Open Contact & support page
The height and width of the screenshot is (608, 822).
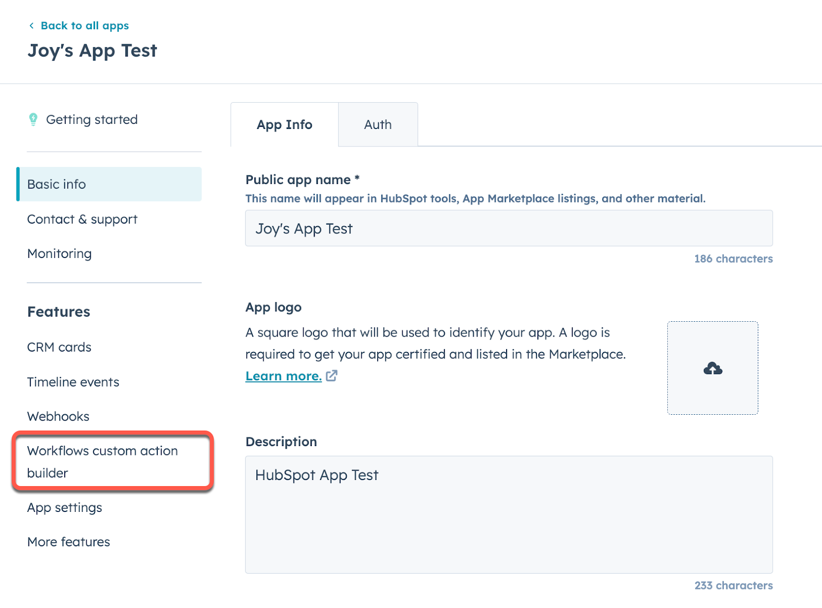(82, 219)
